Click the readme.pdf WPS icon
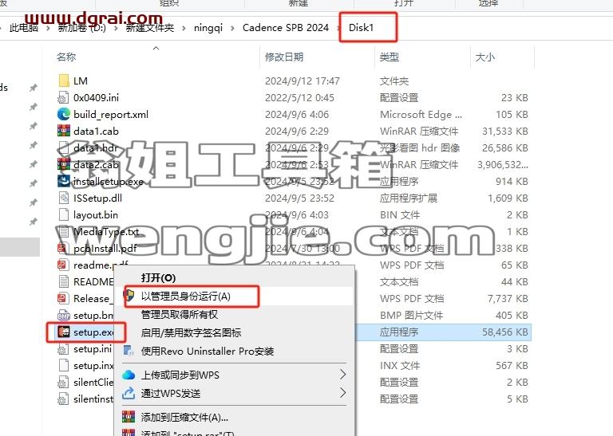The image size is (613, 436). point(63,265)
